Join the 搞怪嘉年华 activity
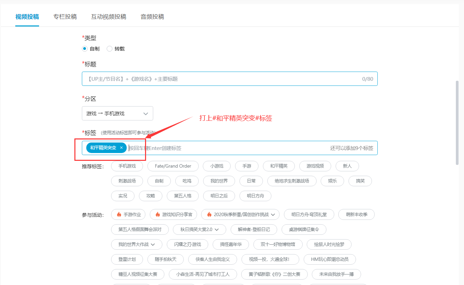Image resolution: width=464 pixels, height=285 pixels. pyautogui.click(x=231, y=245)
